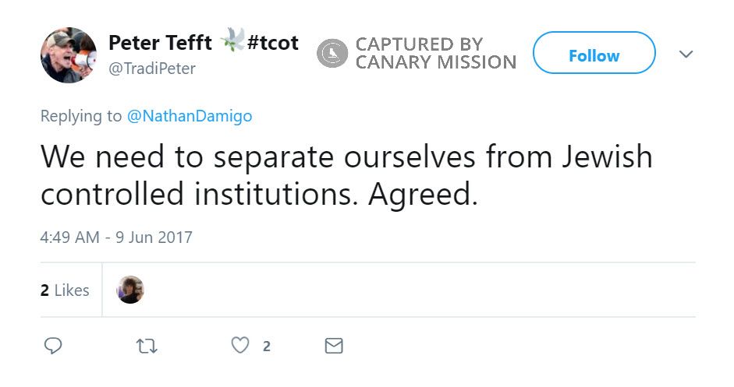Like the tweet with the heart icon
734x387 pixels.
(x=242, y=345)
